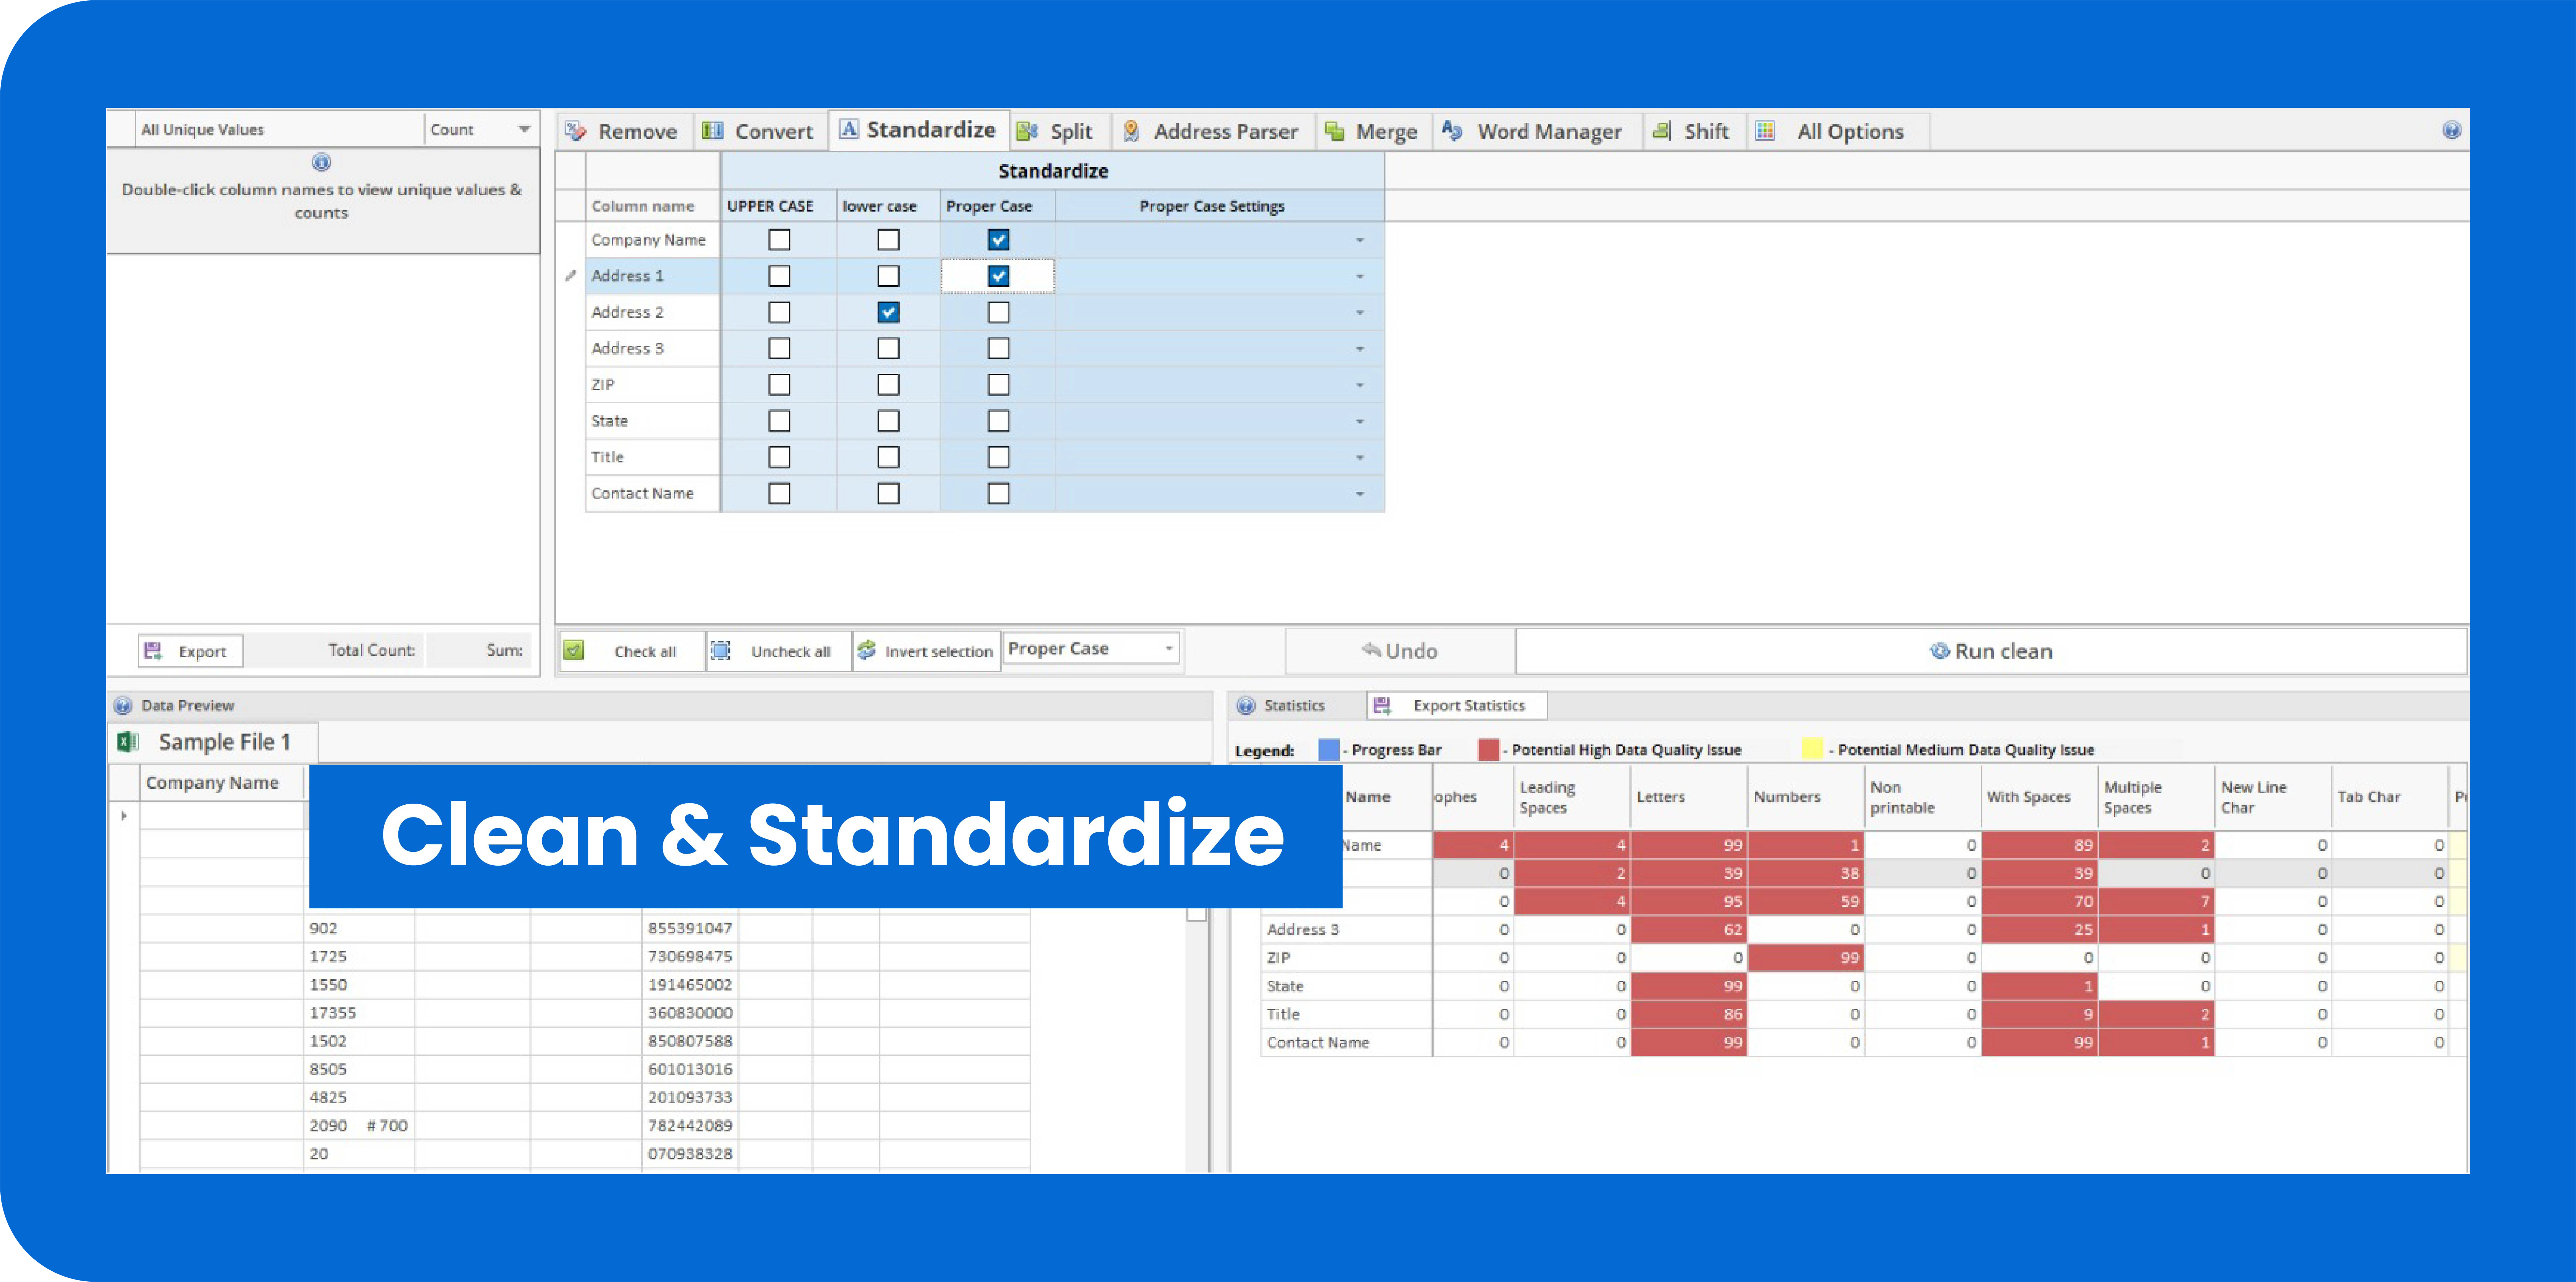Disable lower case for Address 2
2576x1282 pixels.
pos(888,312)
